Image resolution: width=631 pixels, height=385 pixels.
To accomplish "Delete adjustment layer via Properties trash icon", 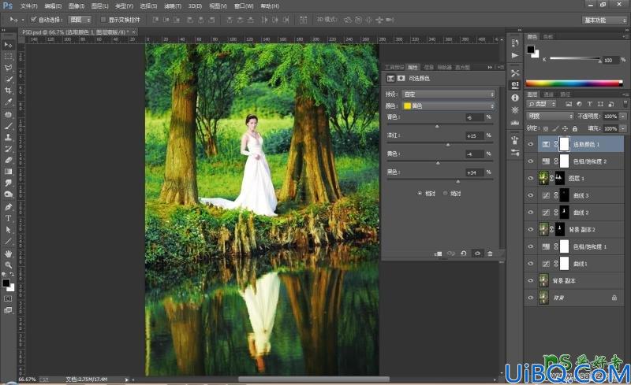I will (x=490, y=254).
